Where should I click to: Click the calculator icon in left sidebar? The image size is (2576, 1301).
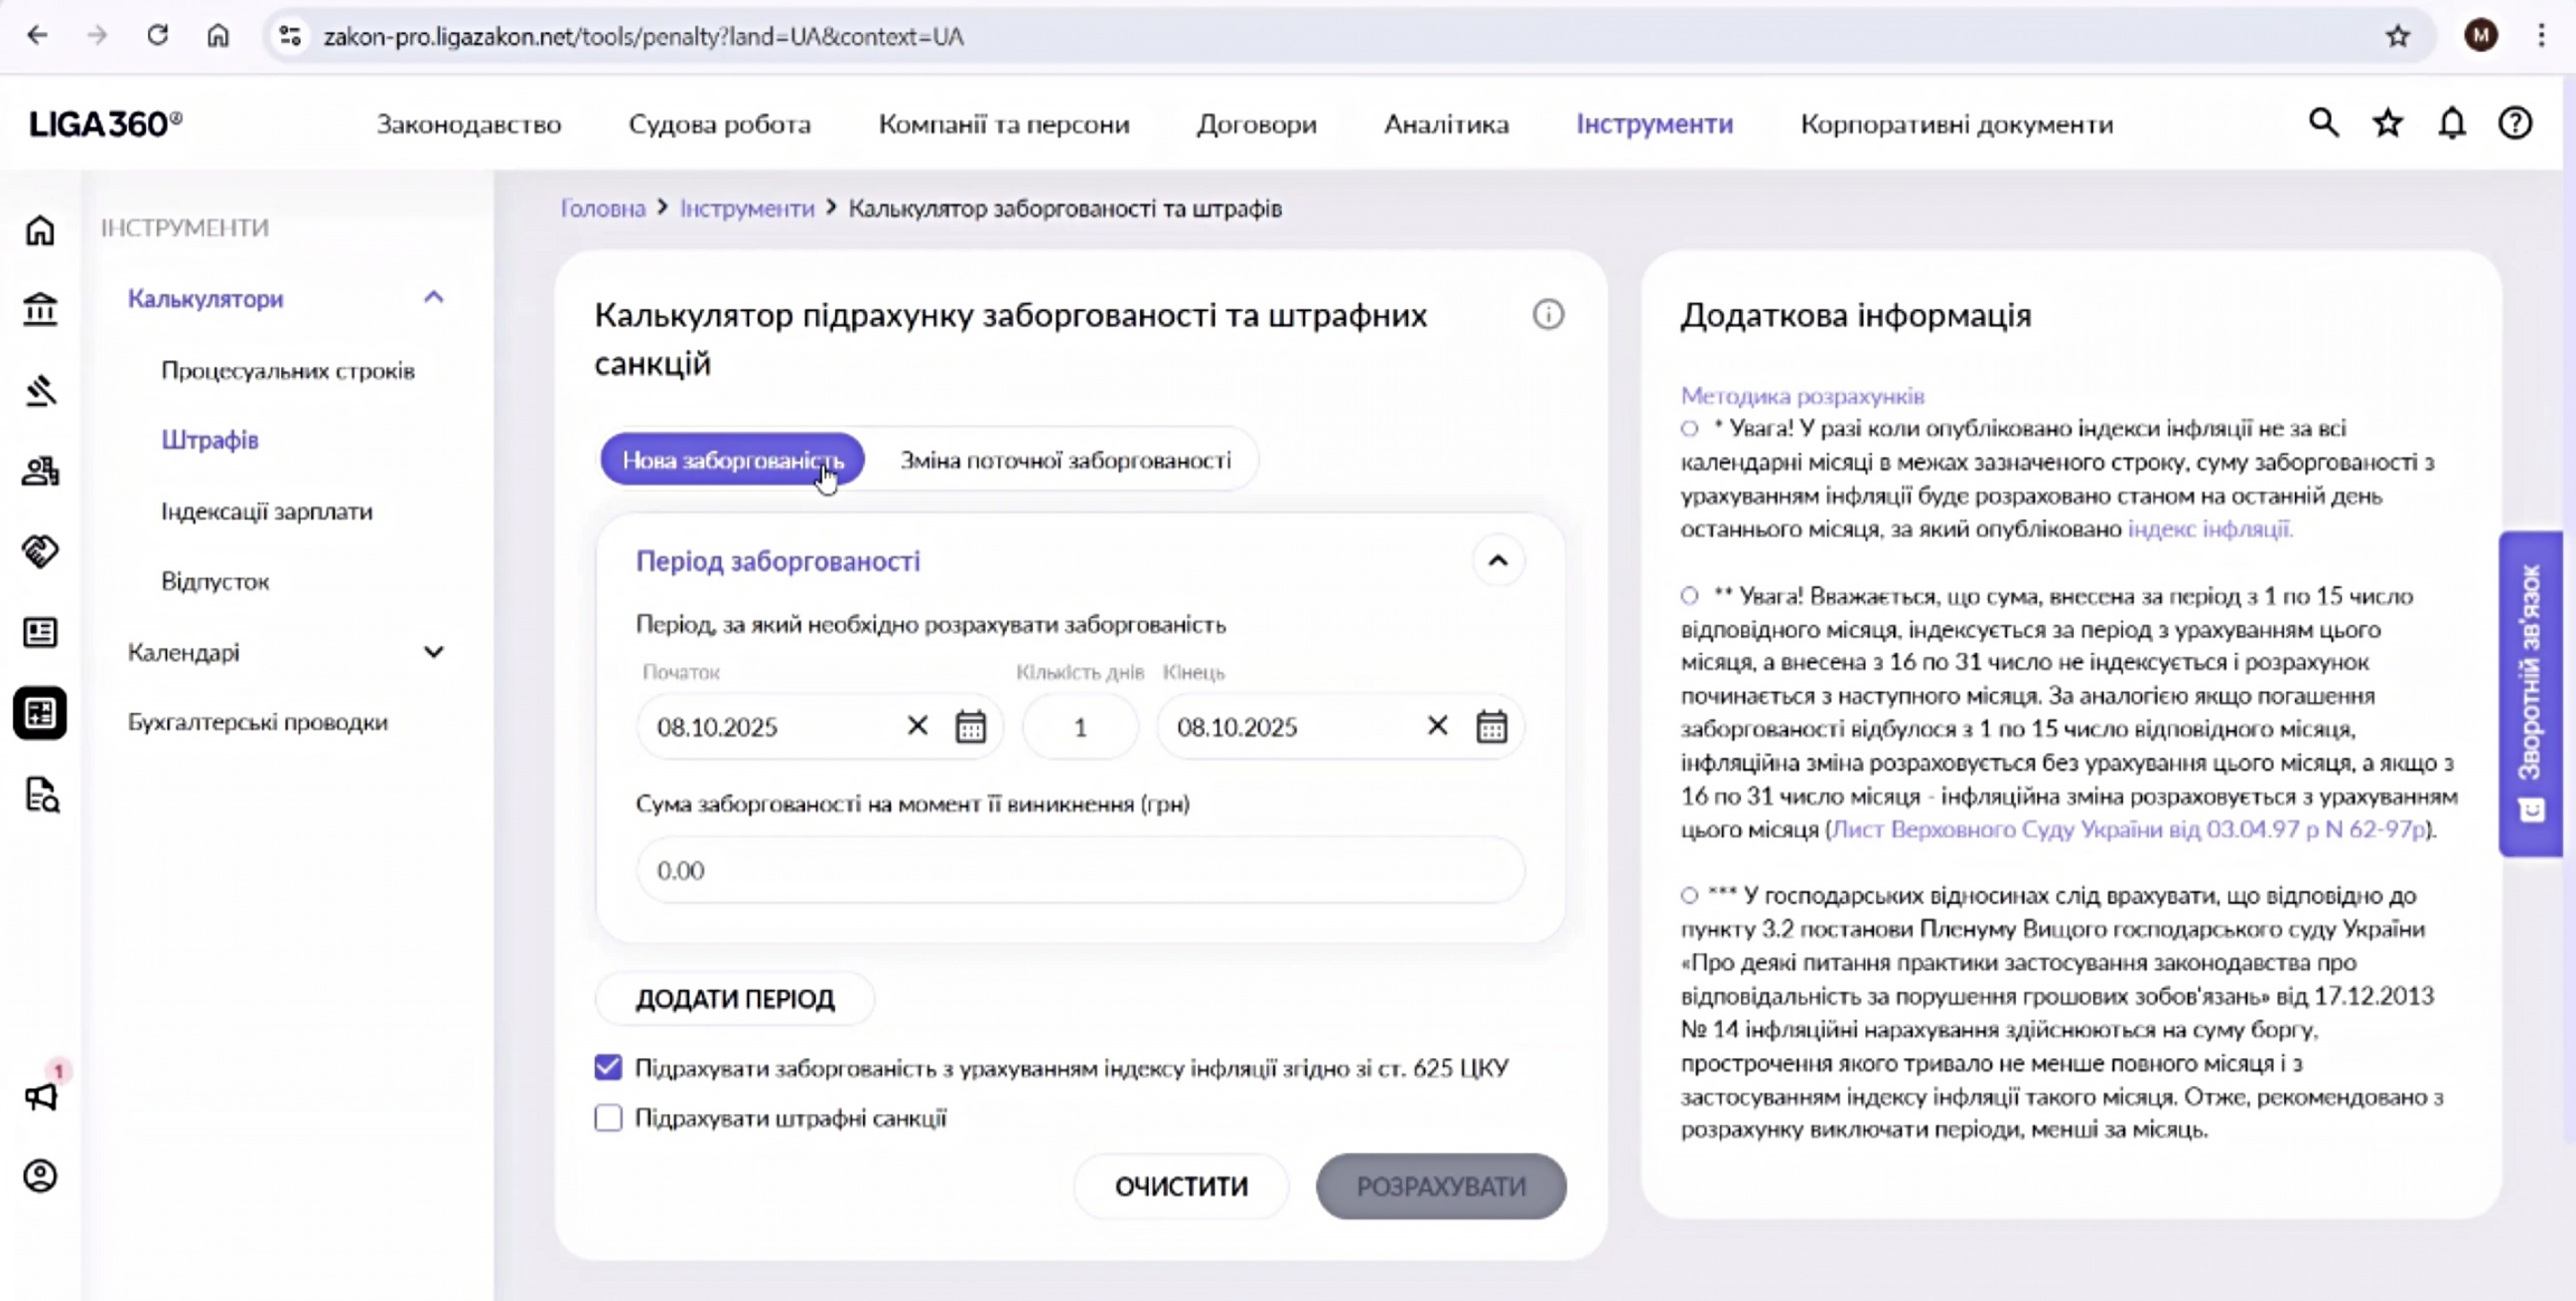(x=40, y=713)
